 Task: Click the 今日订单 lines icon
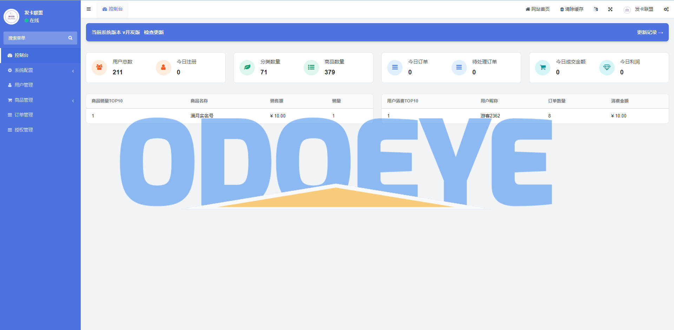click(x=395, y=67)
